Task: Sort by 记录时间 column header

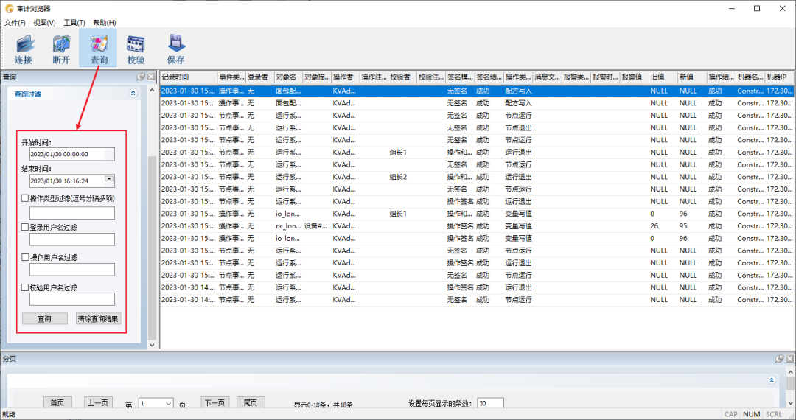Action: pyautogui.click(x=189, y=77)
